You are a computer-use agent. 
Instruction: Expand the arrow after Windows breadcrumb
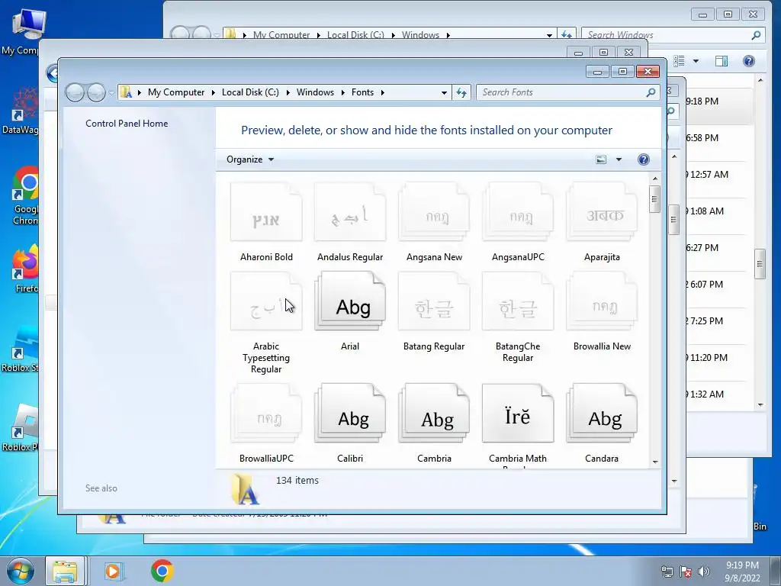[x=342, y=92]
